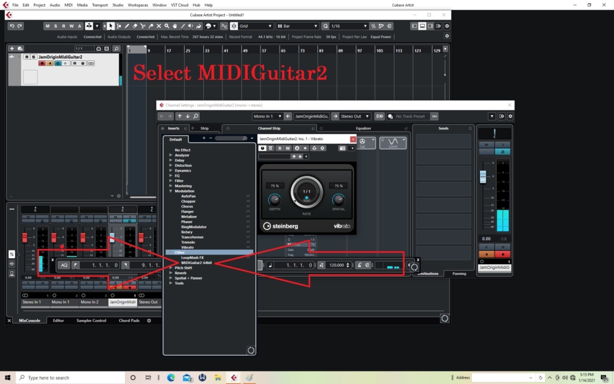The height and width of the screenshot is (384, 614).
Task: Expand the Analyzer effect category
Action: pos(170,155)
